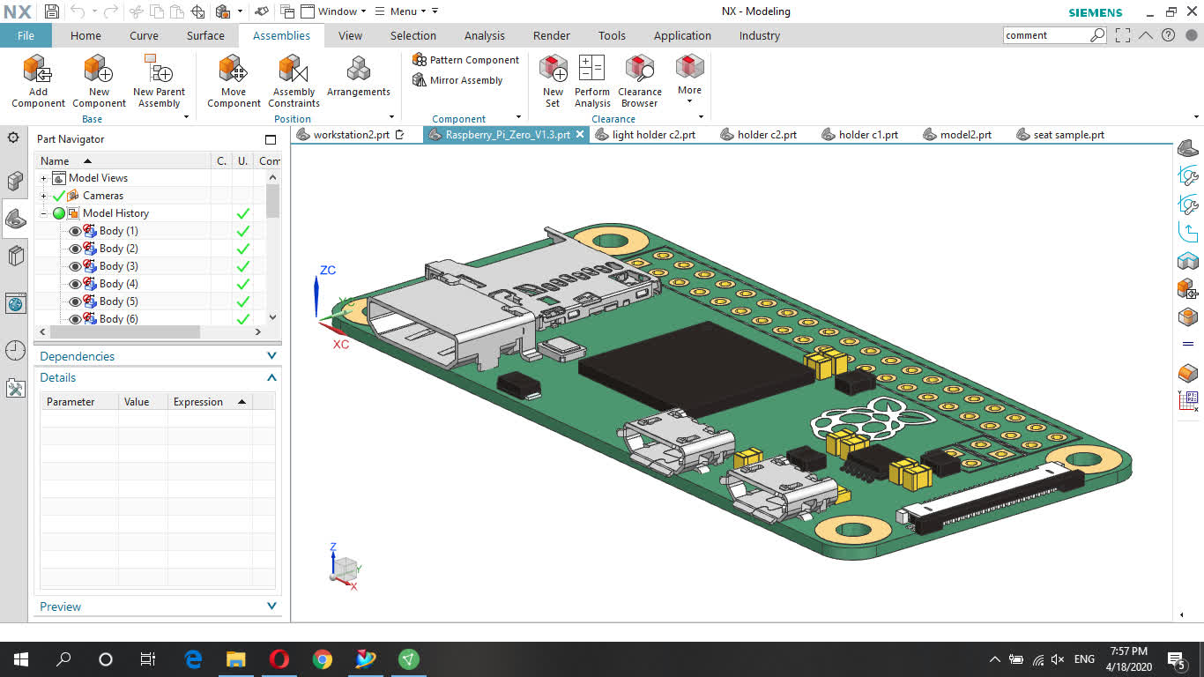The image size is (1204, 677).
Task: Open the Assembly Navigator sidebar tab
Action: click(15, 181)
